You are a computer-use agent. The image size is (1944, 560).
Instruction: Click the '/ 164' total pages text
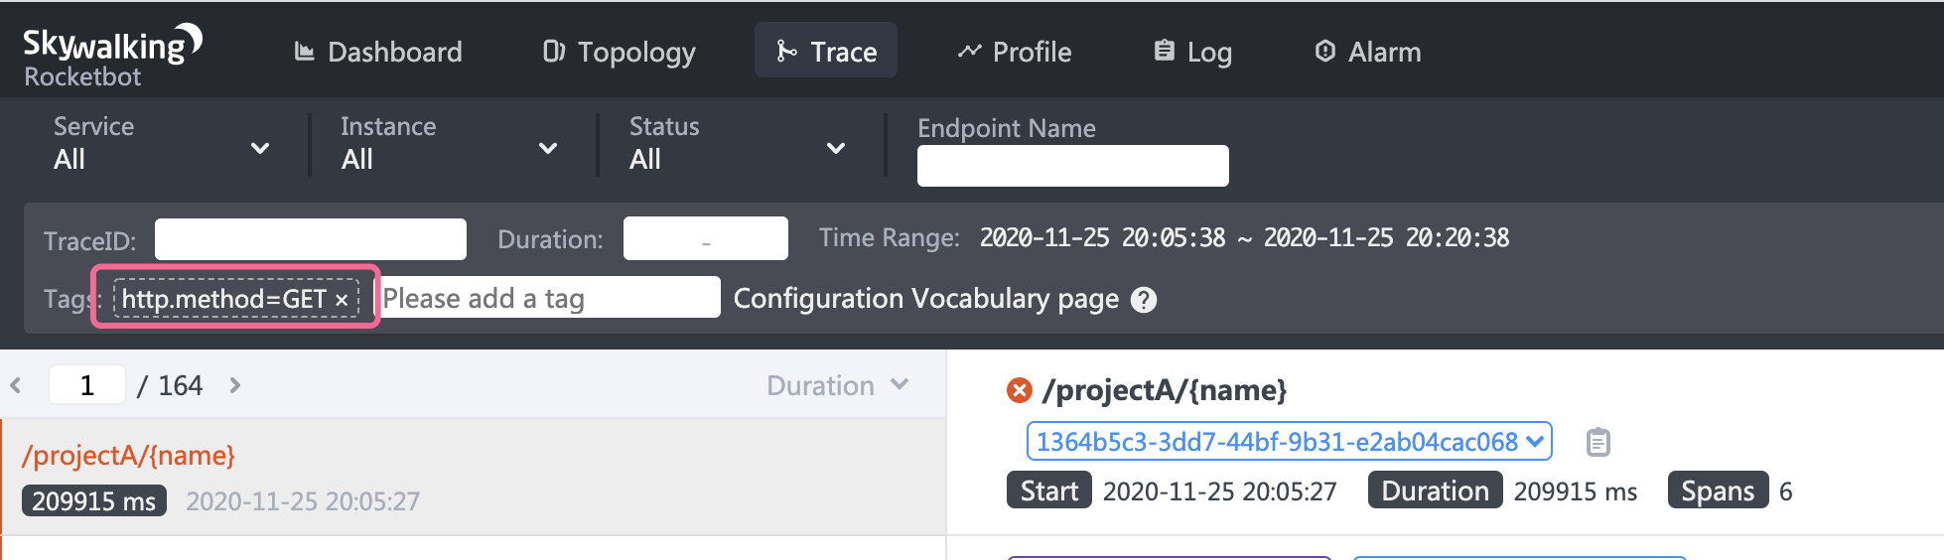[170, 385]
